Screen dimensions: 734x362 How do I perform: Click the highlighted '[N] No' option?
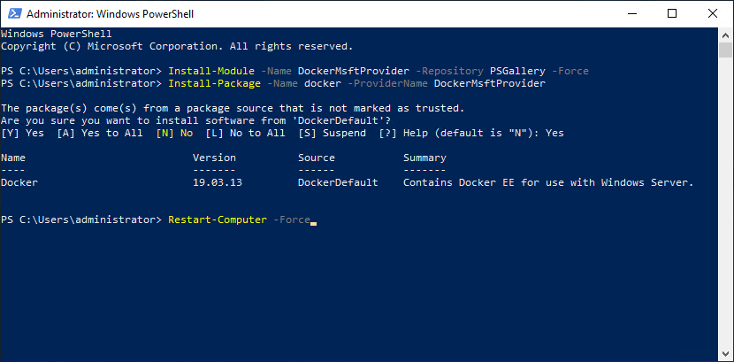click(174, 133)
